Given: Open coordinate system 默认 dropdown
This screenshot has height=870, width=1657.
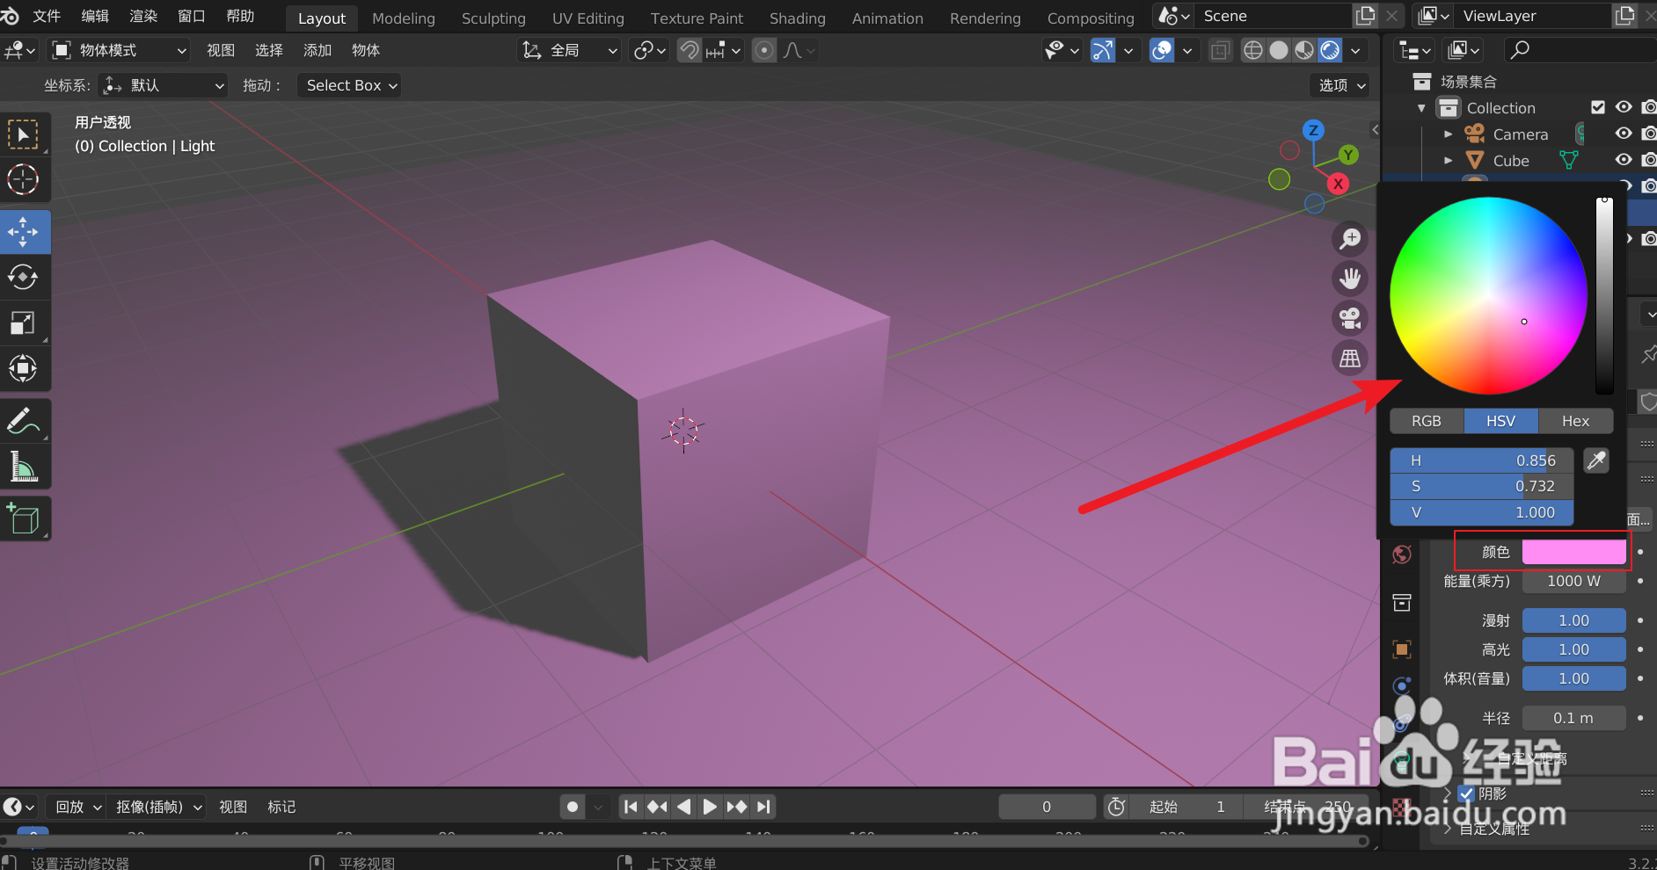Looking at the screenshot, I should pos(164,85).
